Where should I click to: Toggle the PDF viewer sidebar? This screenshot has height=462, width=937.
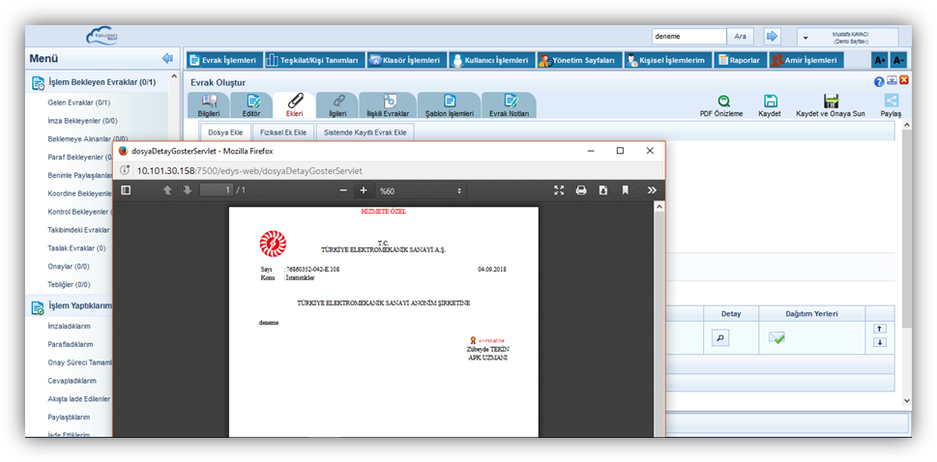point(126,190)
